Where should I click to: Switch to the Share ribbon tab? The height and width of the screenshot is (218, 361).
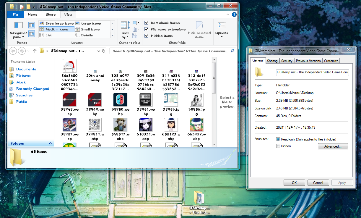tap(51, 14)
